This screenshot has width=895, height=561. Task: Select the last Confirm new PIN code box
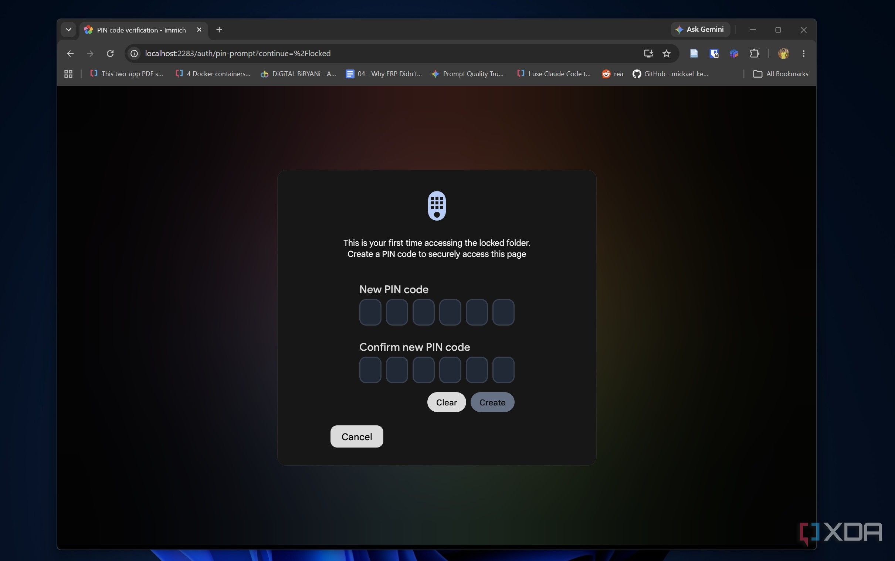pos(503,370)
